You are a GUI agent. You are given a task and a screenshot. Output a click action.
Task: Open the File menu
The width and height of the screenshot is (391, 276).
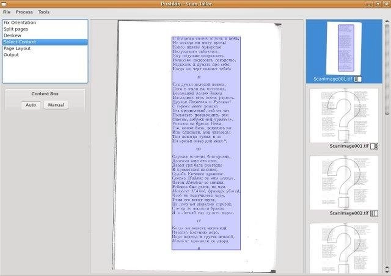(7, 12)
